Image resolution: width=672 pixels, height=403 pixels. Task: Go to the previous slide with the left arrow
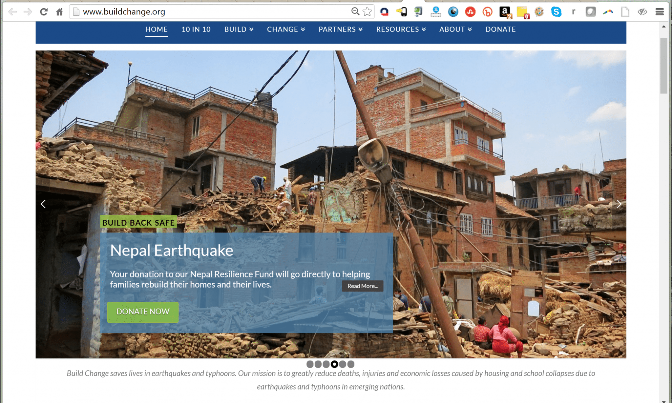click(x=43, y=204)
